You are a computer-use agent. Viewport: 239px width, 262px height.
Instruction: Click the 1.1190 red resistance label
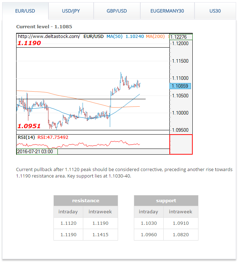coord(29,43)
